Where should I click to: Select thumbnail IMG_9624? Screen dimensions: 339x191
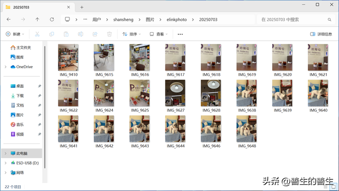(x=104, y=93)
